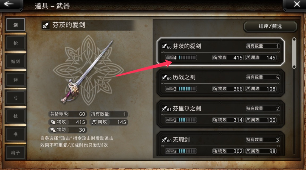The width and height of the screenshot is (306, 170).
Task: Select 芬茨的爱剑 in the weapon list
Action: click(220, 52)
